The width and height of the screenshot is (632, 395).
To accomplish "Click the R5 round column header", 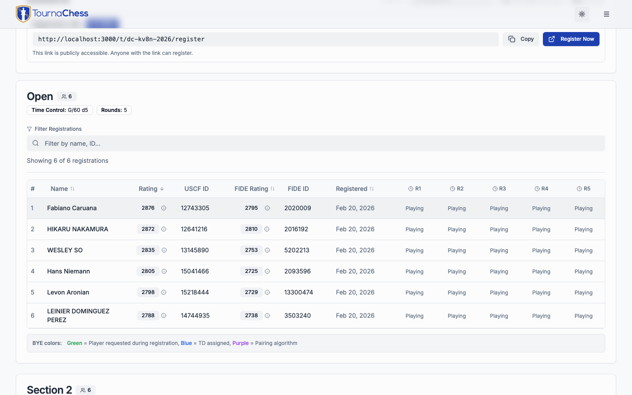I will pyautogui.click(x=583, y=189).
